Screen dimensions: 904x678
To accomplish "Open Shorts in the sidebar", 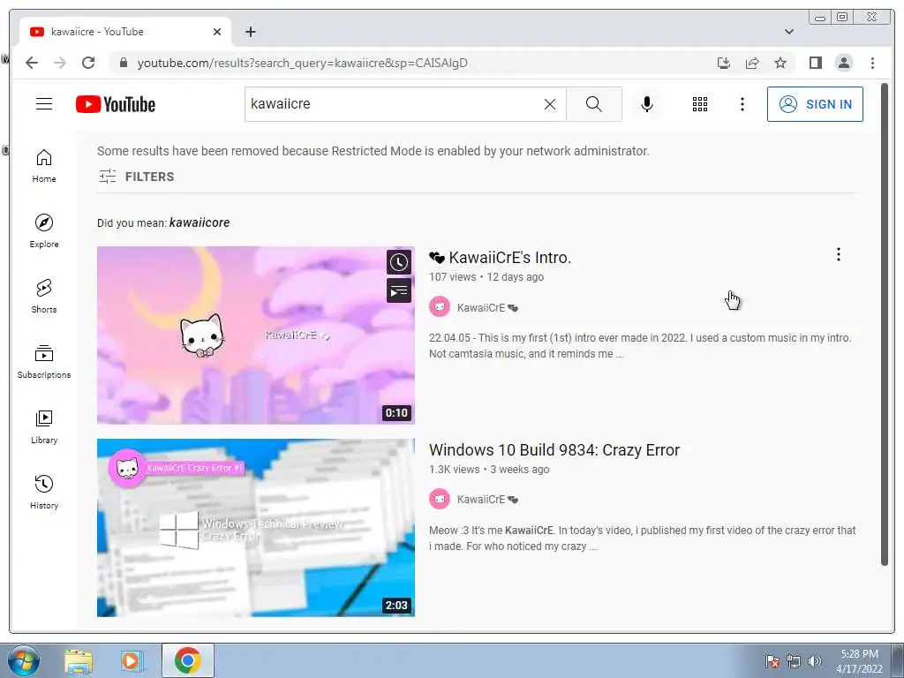I will pyautogui.click(x=44, y=297).
